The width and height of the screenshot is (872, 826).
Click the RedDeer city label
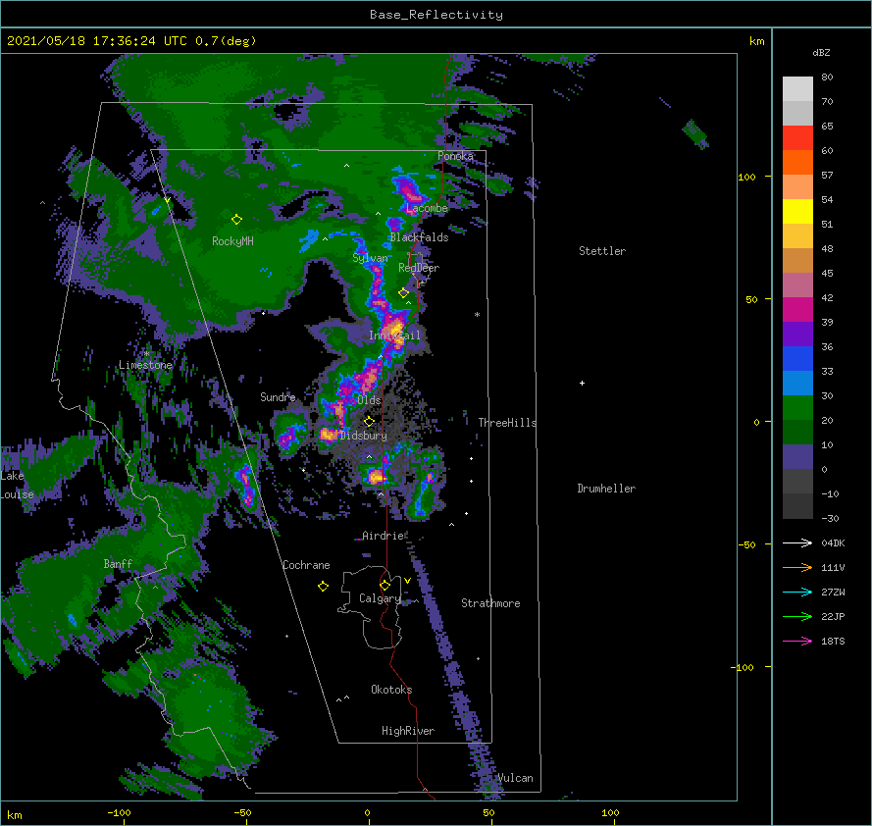pos(419,268)
